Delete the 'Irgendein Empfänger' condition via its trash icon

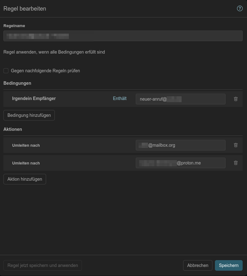point(236,99)
